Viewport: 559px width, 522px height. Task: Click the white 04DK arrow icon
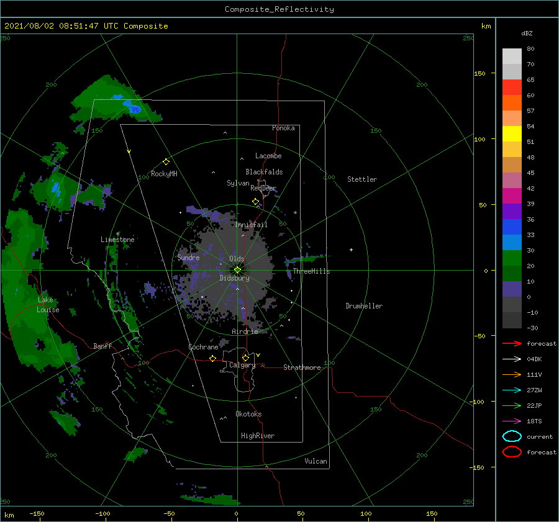512,359
